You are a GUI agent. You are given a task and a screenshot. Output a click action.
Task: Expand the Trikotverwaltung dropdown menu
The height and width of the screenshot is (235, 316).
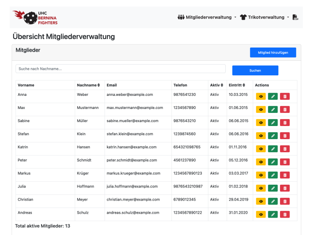[x=265, y=17]
